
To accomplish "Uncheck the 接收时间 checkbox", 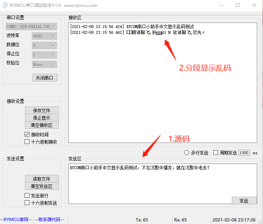I will [27, 135].
